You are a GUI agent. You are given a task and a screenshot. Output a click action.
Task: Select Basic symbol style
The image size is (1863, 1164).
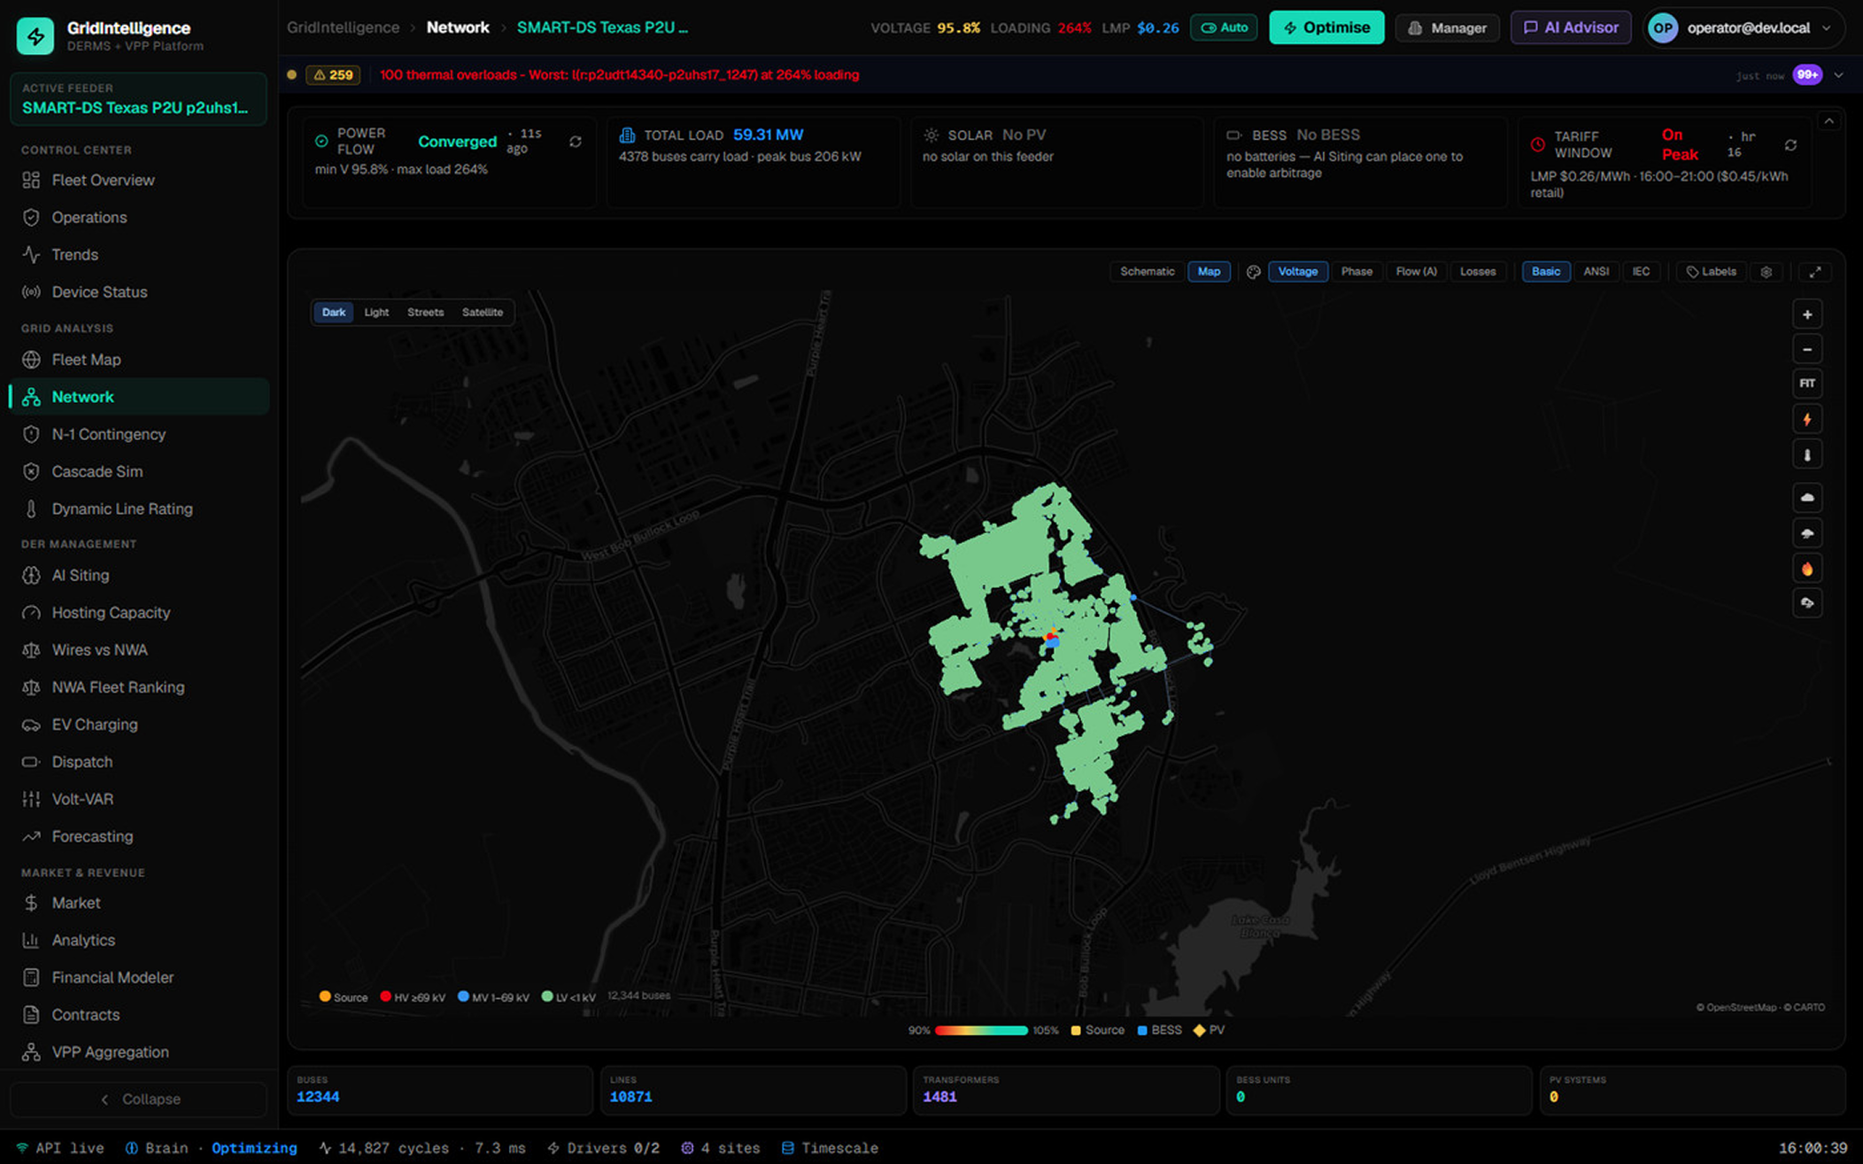(1546, 272)
